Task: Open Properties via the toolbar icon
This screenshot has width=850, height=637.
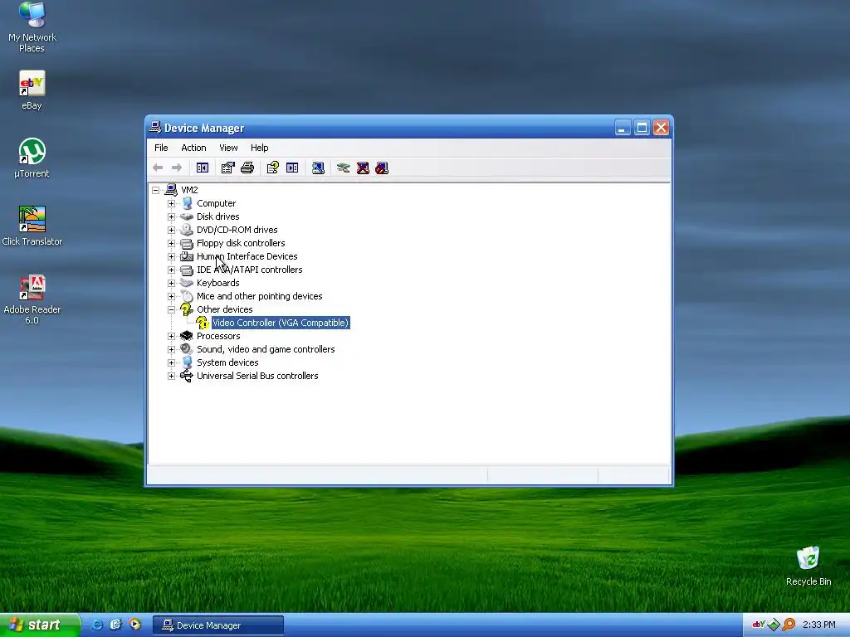Action: (x=227, y=168)
